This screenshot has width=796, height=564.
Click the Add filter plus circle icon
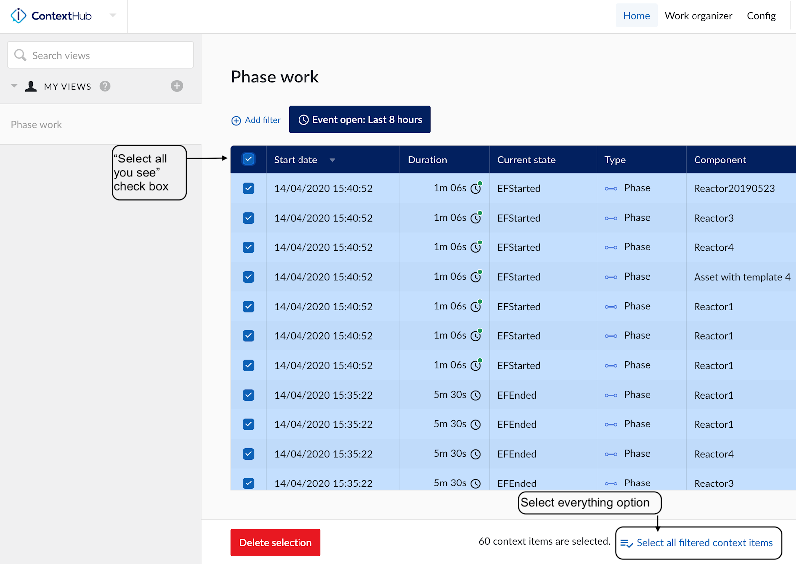pos(236,120)
